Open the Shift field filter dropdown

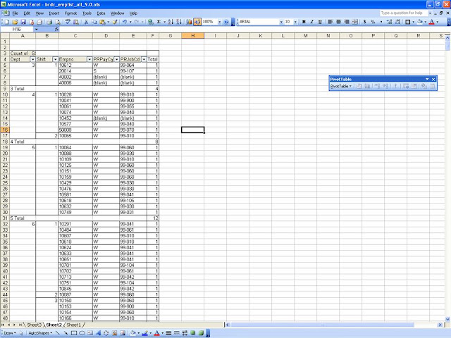[55, 59]
